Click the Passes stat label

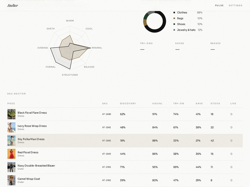point(215,43)
